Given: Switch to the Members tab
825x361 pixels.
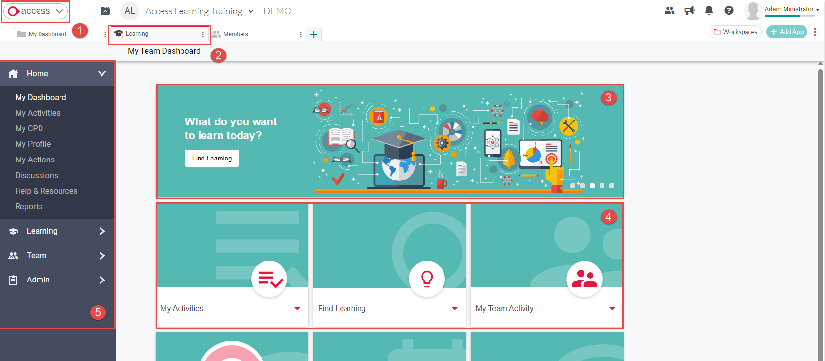Looking at the screenshot, I should point(236,34).
